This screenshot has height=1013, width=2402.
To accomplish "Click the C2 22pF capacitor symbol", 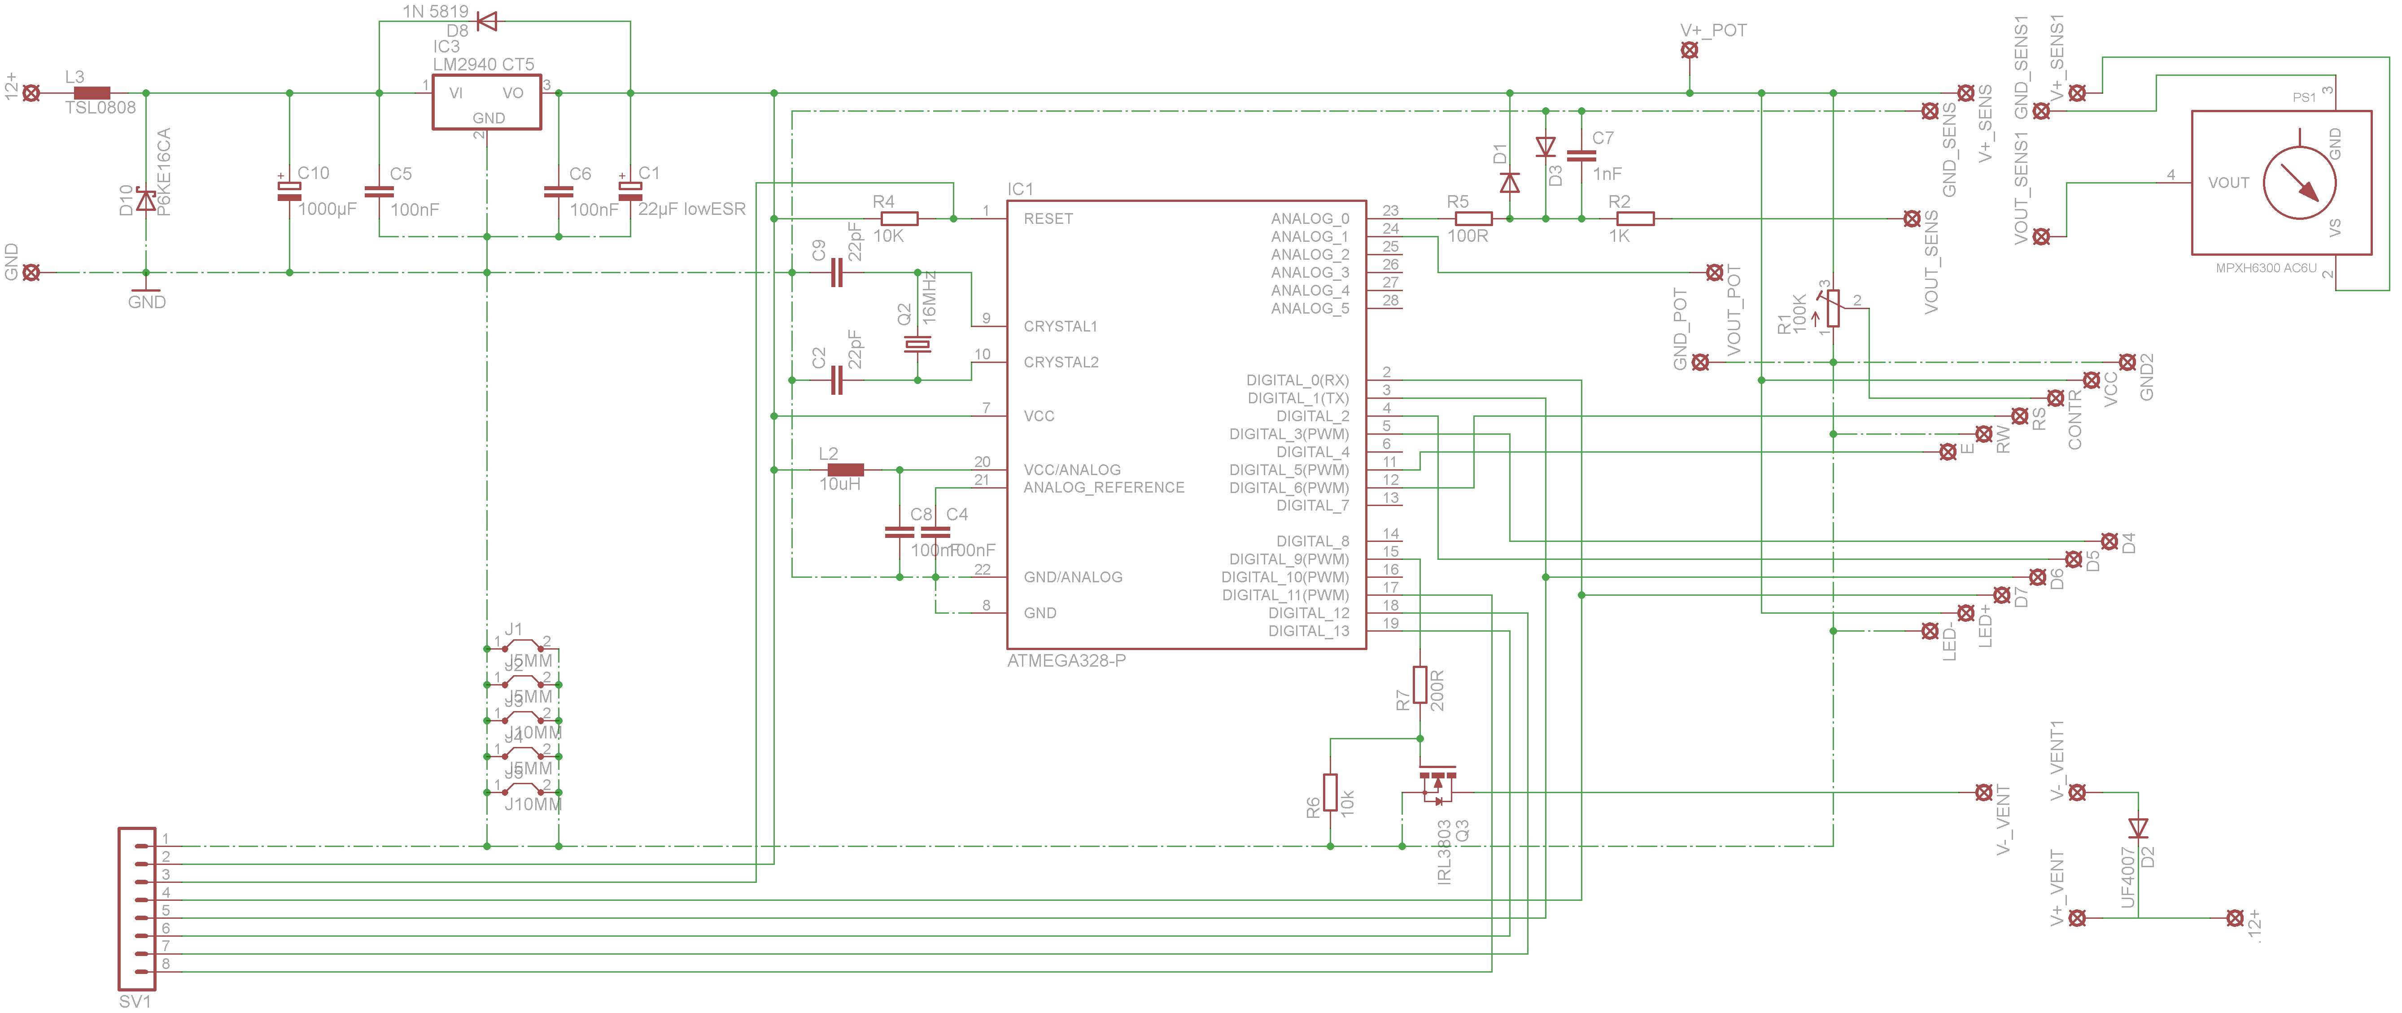I will pyautogui.click(x=836, y=380).
